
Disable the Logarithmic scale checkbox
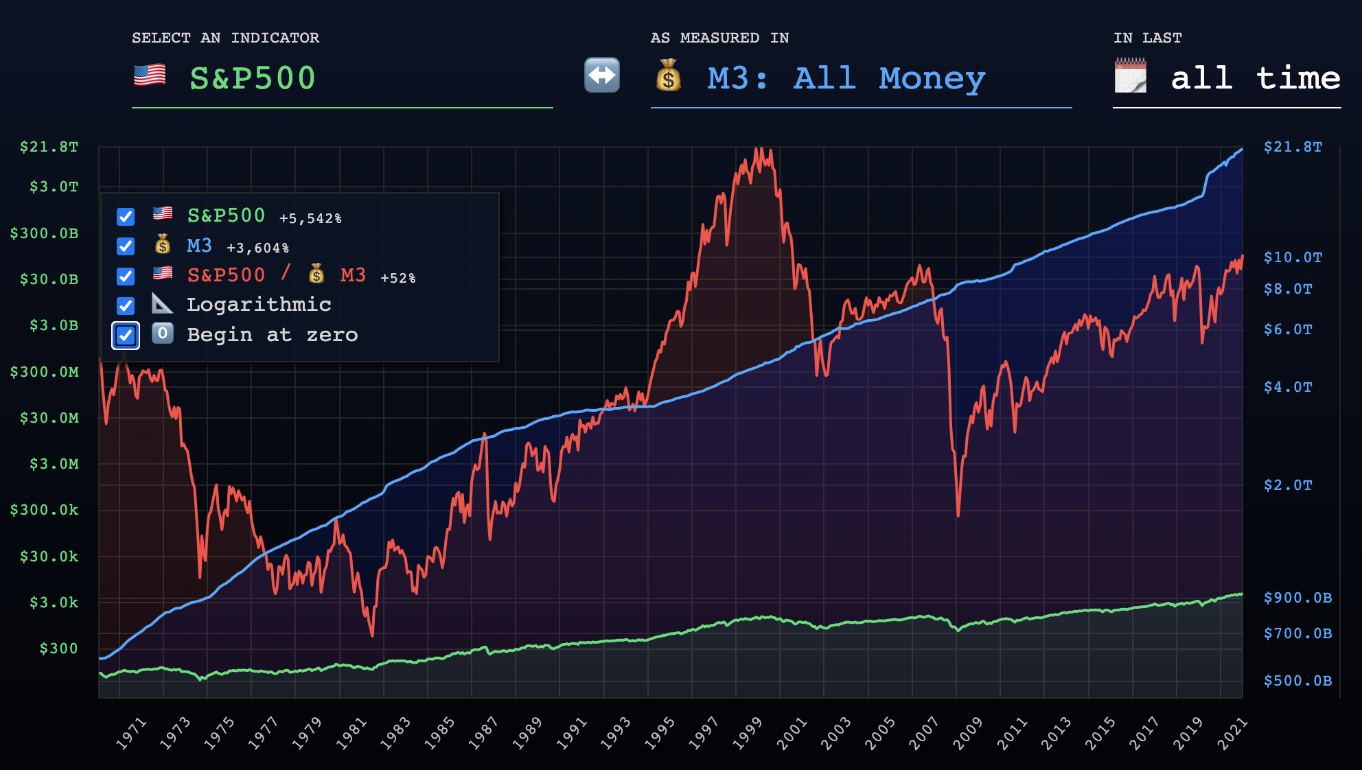click(x=126, y=306)
